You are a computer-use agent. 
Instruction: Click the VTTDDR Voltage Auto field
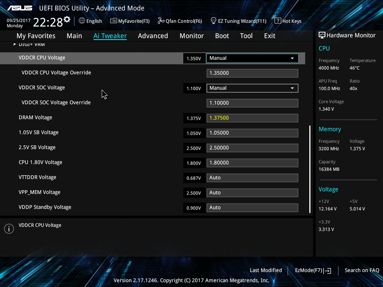252,178
